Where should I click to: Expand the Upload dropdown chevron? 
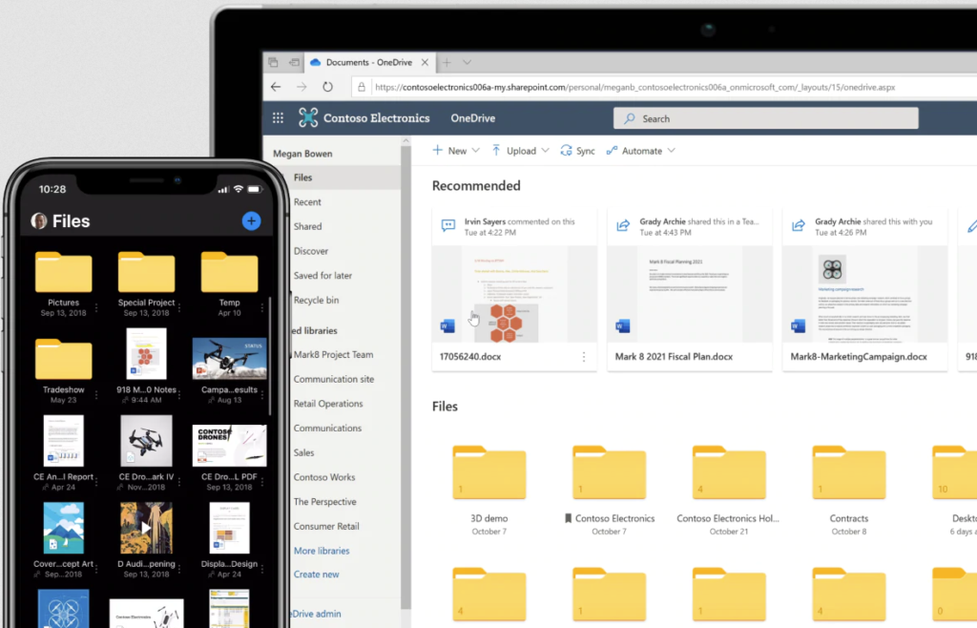(x=545, y=151)
